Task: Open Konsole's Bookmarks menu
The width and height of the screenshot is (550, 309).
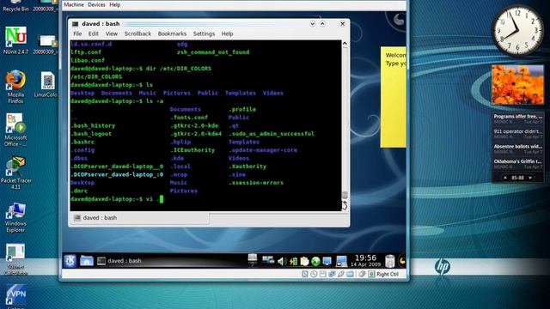Action: (x=172, y=33)
